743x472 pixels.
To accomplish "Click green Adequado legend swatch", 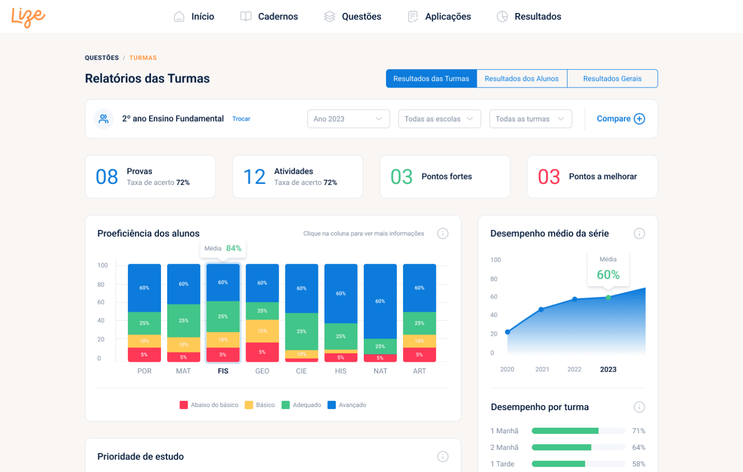I will pos(285,405).
